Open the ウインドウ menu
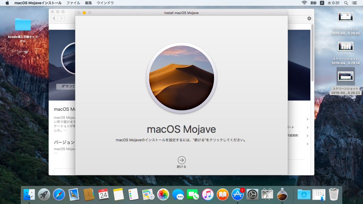Screen dimensions: 363x204 pyautogui.click(x=105, y=3)
